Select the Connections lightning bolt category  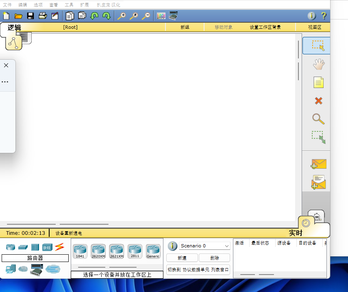[x=59, y=247]
